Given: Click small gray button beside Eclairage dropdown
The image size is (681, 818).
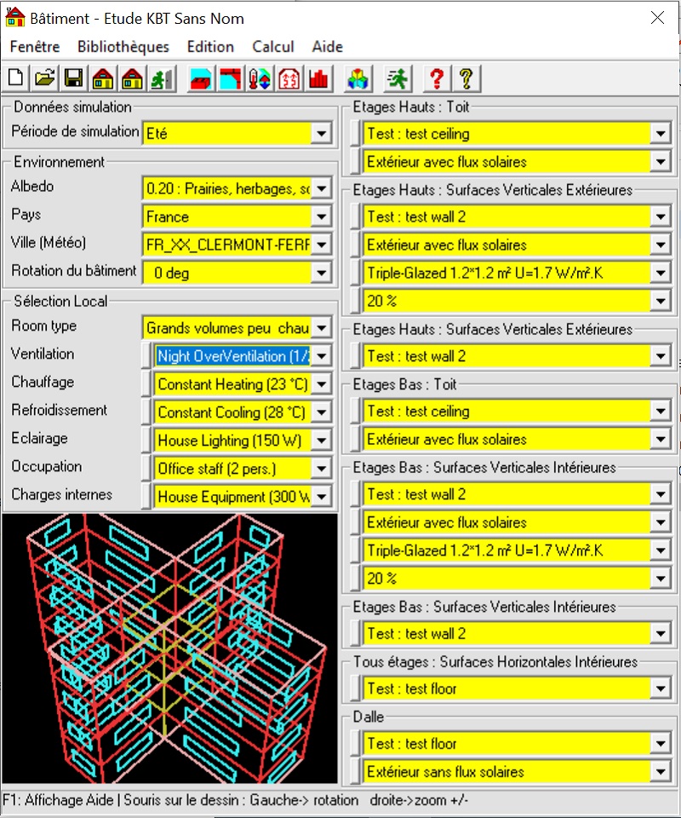Looking at the screenshot, I should (x=146, y=441).
